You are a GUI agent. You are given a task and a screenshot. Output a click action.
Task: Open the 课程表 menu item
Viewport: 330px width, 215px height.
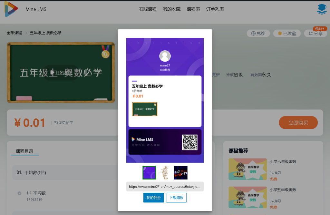(x=193, y=9)
